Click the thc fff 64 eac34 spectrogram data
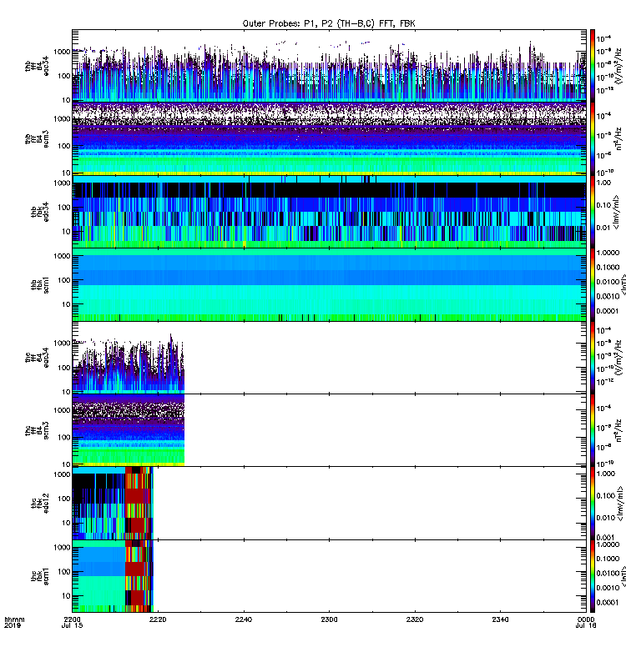The image size is (626, 667). point(129,363)
